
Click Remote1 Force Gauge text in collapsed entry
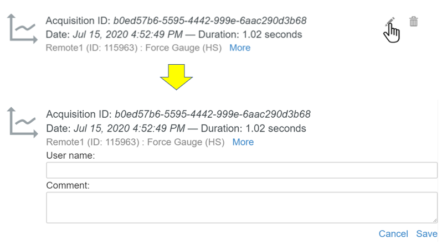pos(133,48)
